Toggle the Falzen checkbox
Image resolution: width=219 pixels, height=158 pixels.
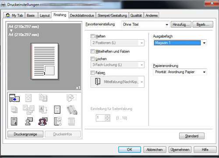(x=92, y=72)
